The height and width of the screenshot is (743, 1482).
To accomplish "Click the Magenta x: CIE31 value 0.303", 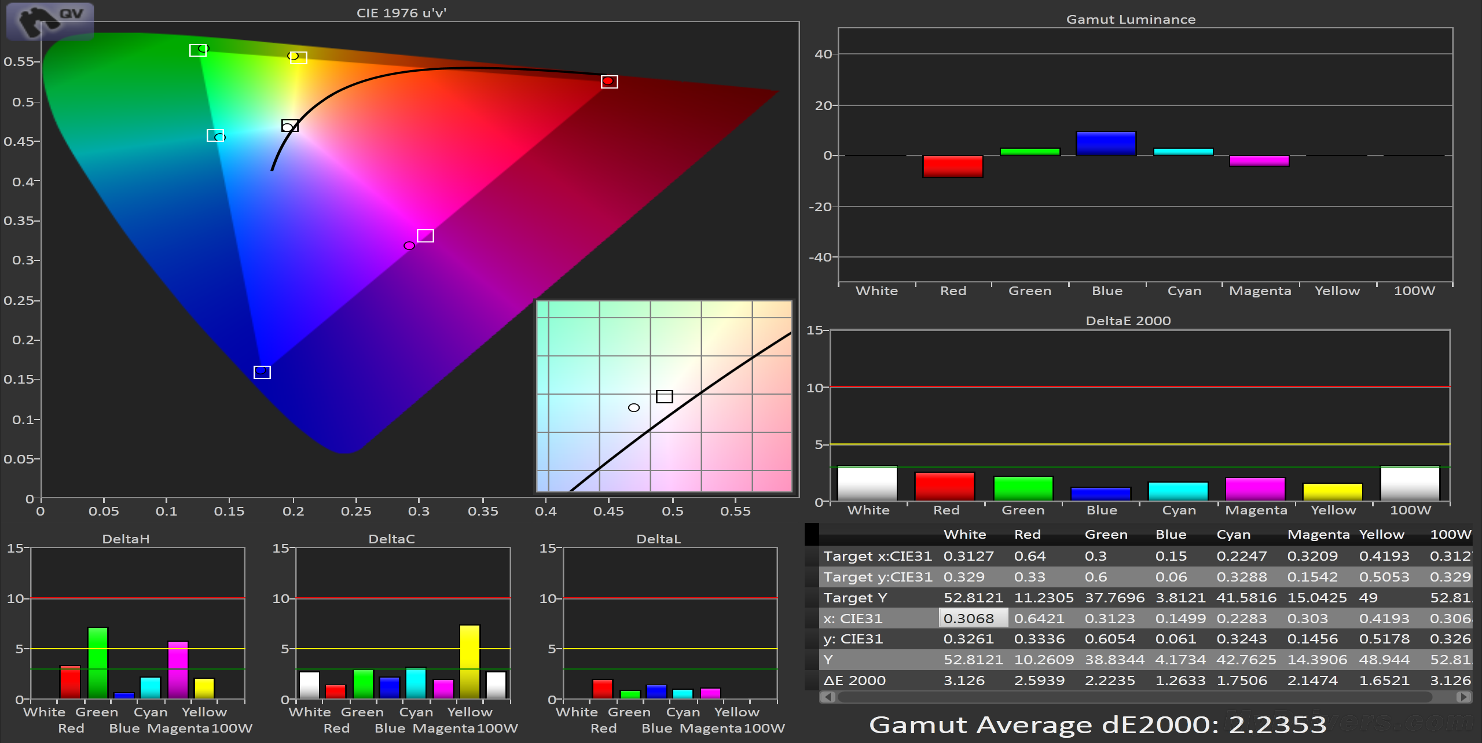I will coord(1308,618).
